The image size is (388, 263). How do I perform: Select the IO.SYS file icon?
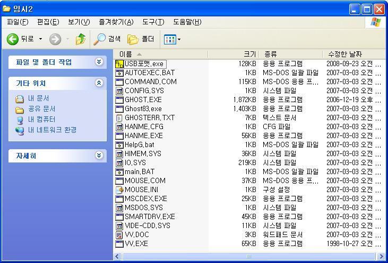point(119,163)
